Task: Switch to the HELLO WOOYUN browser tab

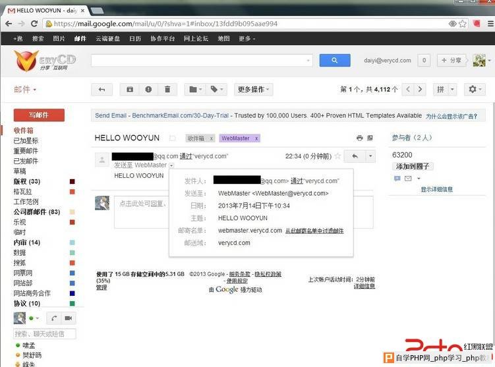Action: (45, 11)
